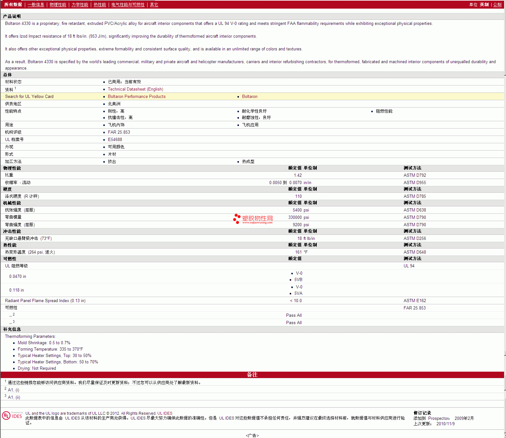Select the 所有数据 tab
The width and height of the screenshot is (506, 438).
click(13, 4)
